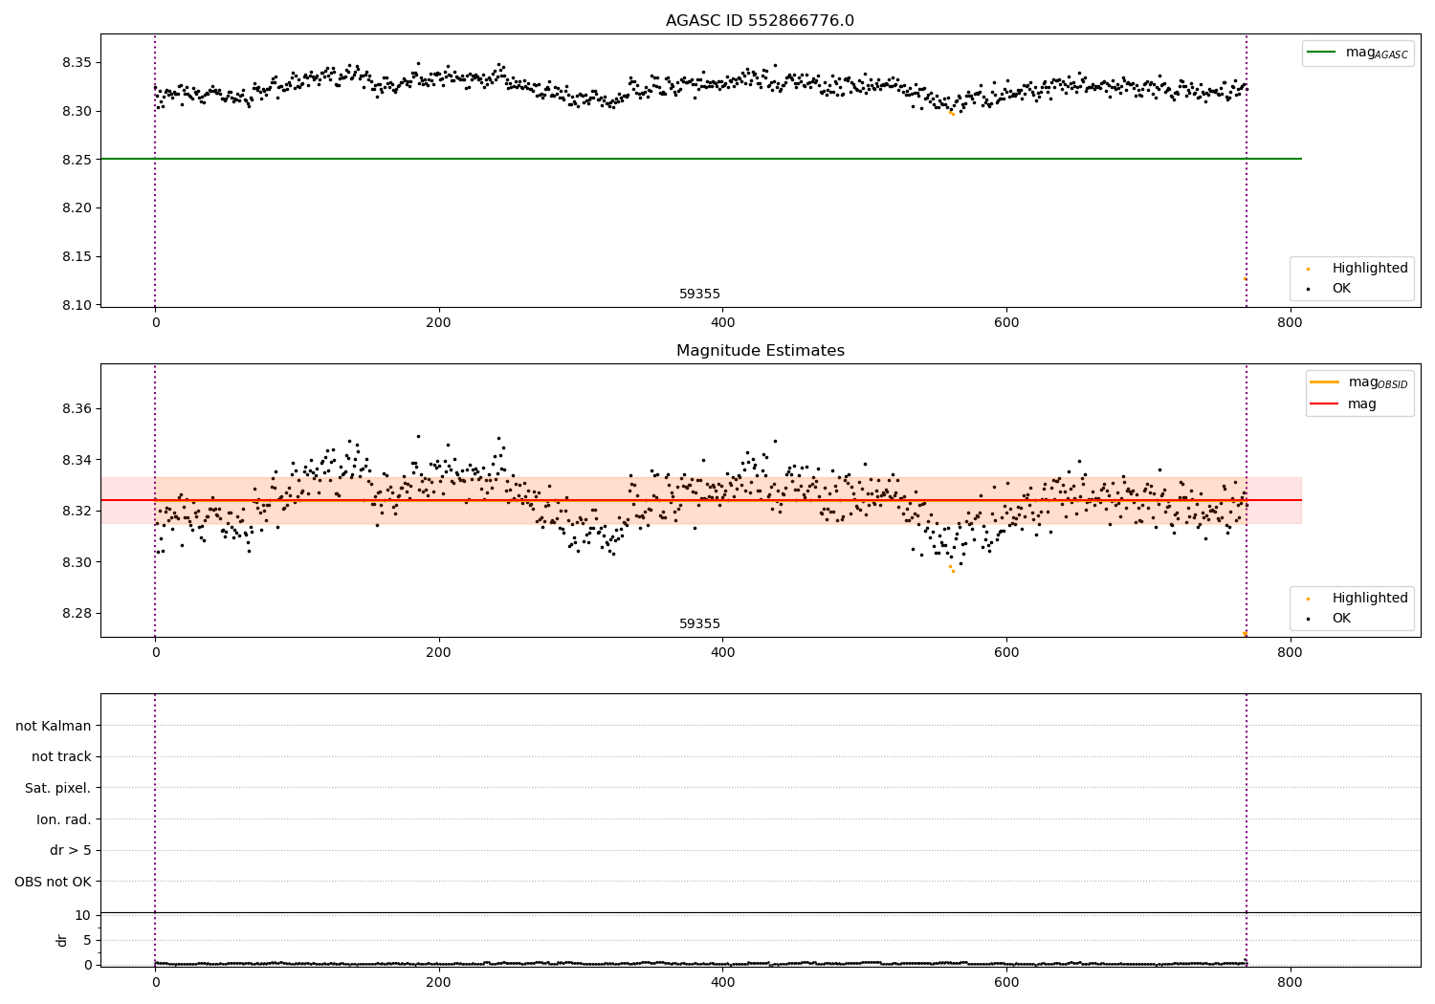The image size is (1435, 1004).
Task: Click the 8.32 y-axis tick label
Action: pos(76,512)
